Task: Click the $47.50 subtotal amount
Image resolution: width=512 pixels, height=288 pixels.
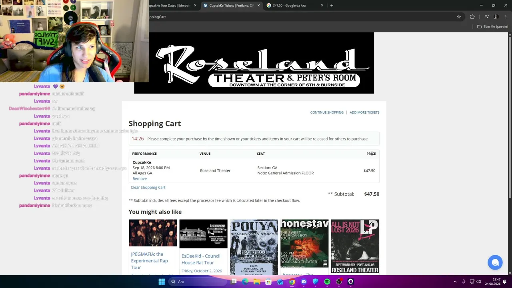Action: pyautogui.click(x=372, y=194)
